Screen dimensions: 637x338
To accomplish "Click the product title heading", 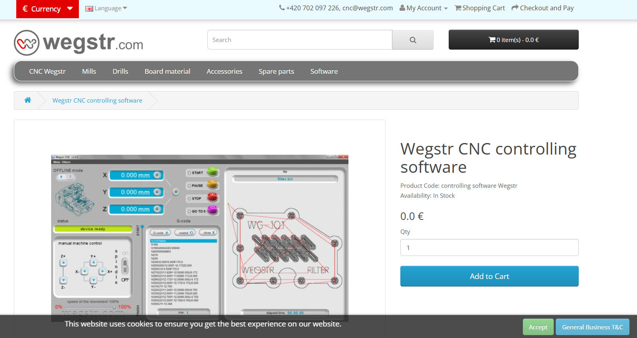I will coord(488,158).
